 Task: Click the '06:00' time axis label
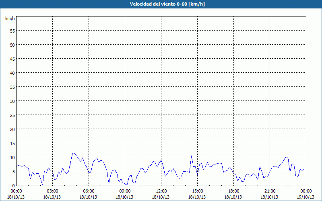pos(89,191)
